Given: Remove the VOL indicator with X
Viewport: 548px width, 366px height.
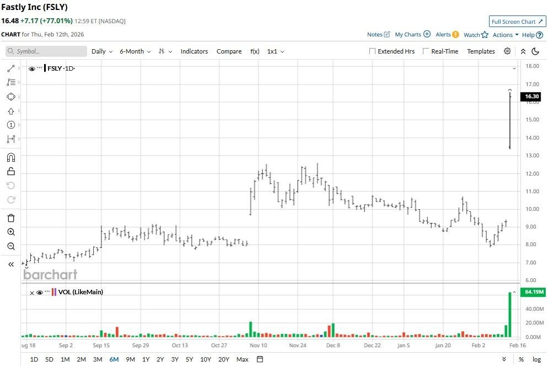Looking at the screenshot, I should tap(32, 293).
